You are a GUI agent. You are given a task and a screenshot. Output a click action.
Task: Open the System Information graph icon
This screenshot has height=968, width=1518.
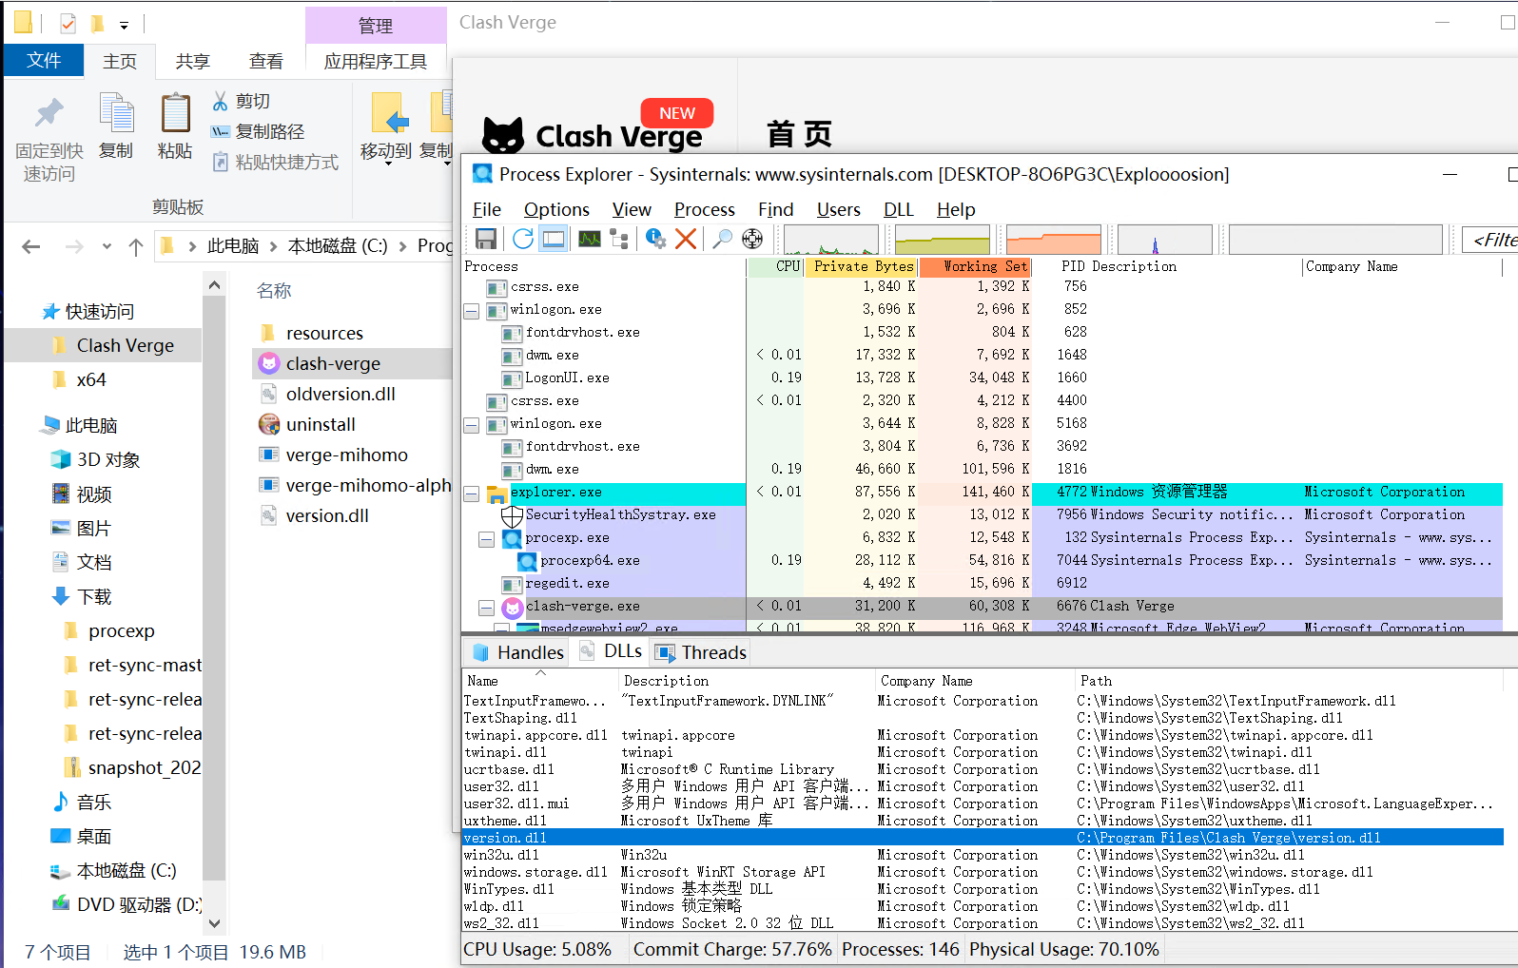(590, 239)
